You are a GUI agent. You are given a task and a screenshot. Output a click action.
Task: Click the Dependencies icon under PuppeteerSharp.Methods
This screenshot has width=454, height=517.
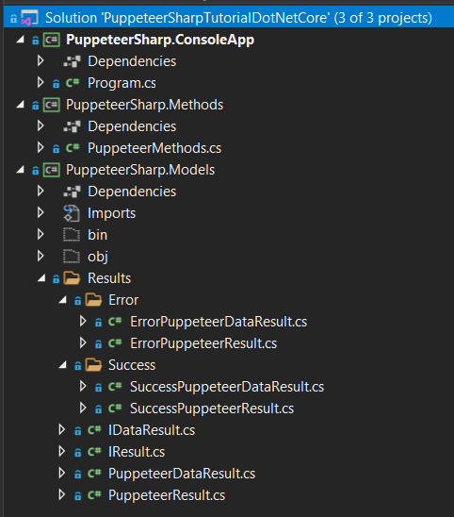tap(72, 126)
